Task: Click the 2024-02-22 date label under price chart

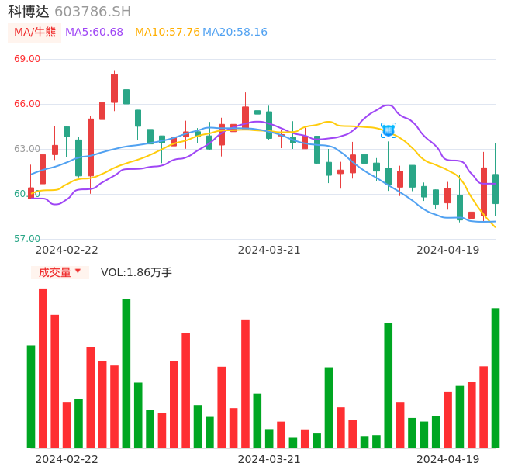Action: (67, 250)
